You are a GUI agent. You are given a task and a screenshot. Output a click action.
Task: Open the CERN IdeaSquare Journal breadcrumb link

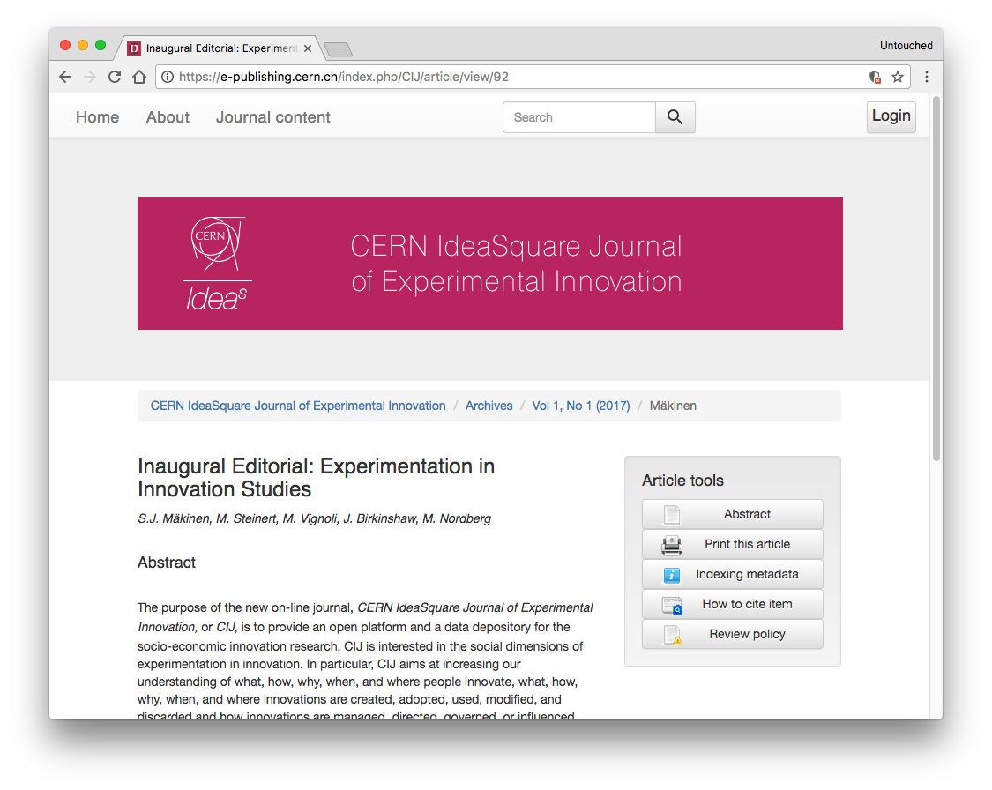tap(298, 406)
